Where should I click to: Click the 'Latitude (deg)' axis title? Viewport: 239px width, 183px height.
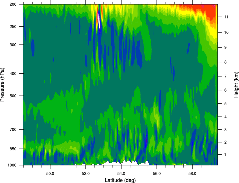120,180
